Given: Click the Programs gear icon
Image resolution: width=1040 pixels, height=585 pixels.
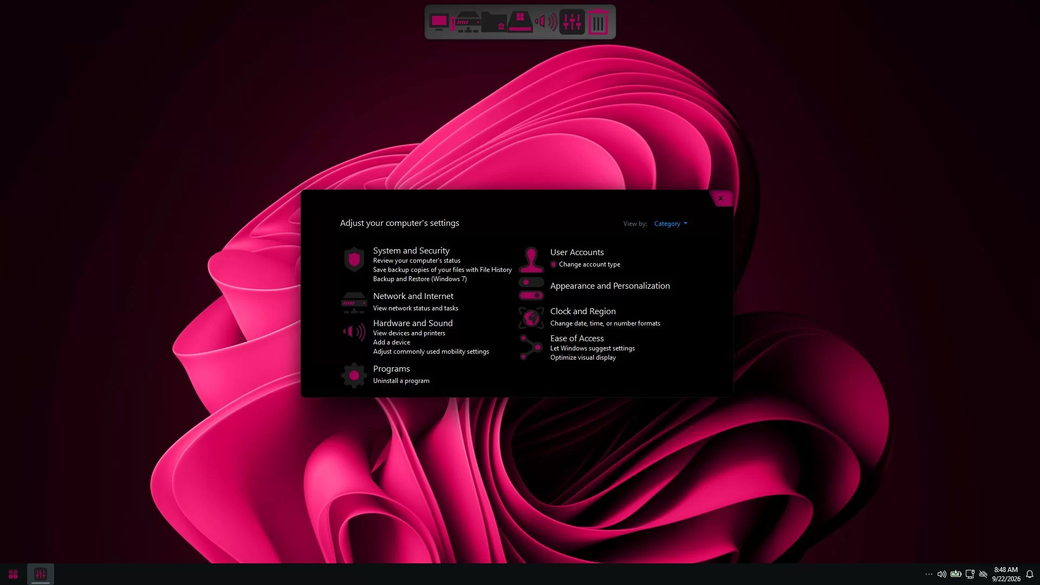Looking at the screenshot, I should [x=354, y=375].
